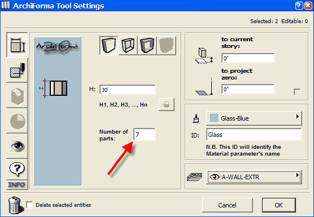Click the INFO button
Image resolution: width=314 pixels, height=217 pixels.
click(x=17, y=185)
